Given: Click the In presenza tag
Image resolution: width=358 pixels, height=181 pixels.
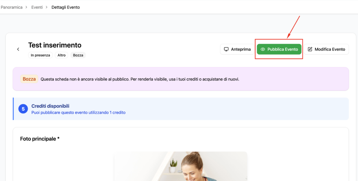Looking at the screenshot, I should pos(40,55).
